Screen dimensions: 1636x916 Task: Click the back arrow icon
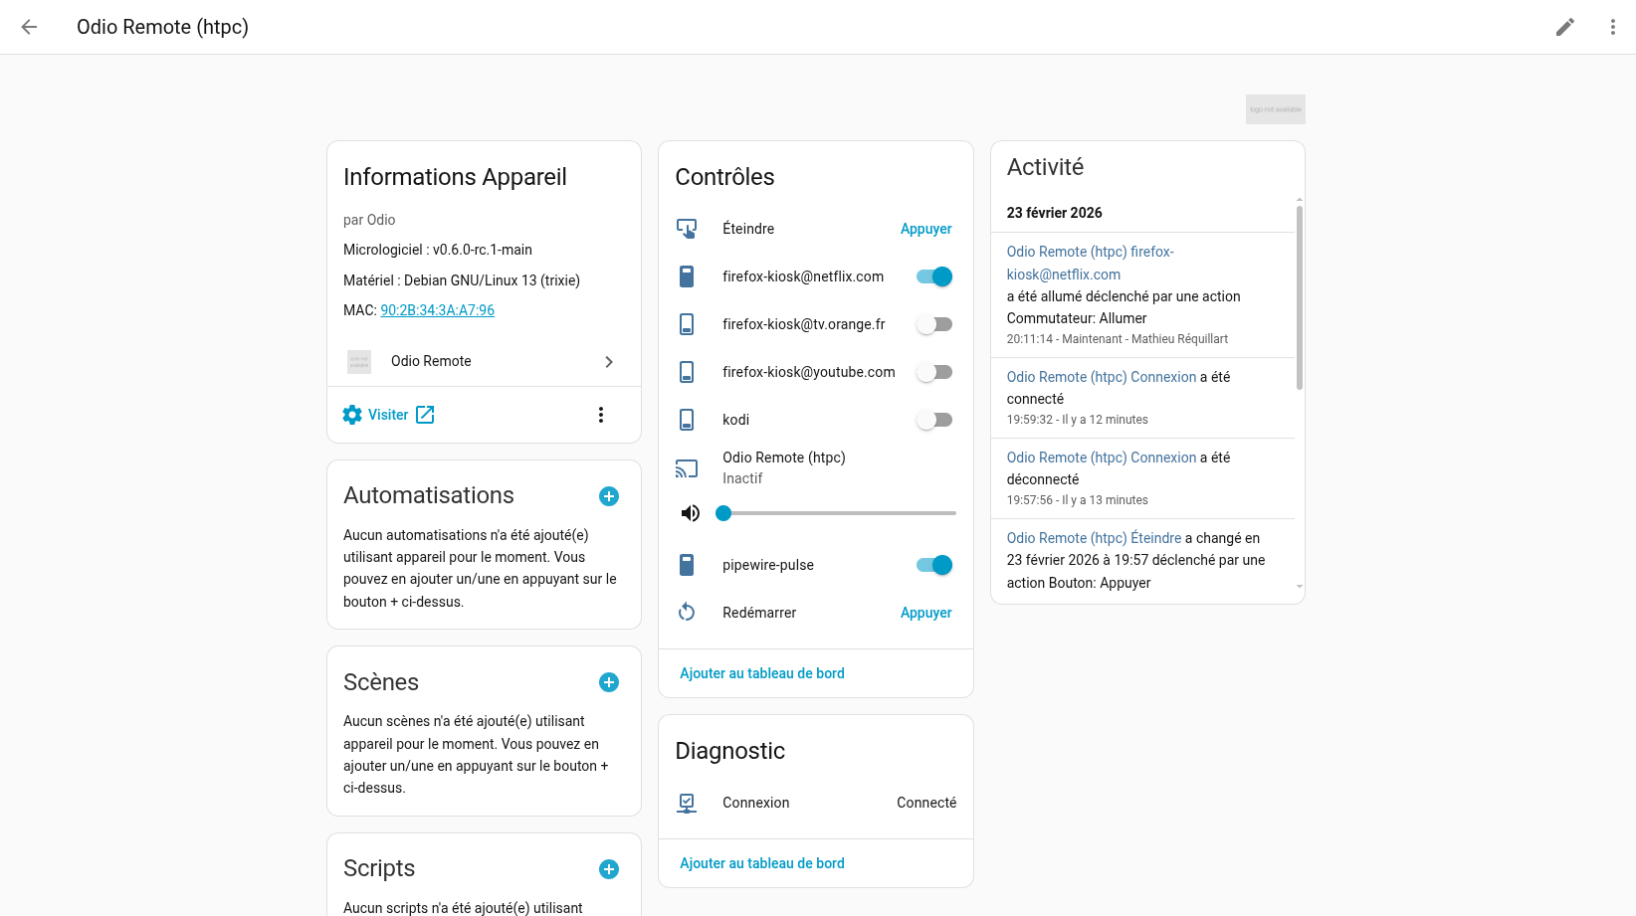pyautogui.click(x=29, y=27)
